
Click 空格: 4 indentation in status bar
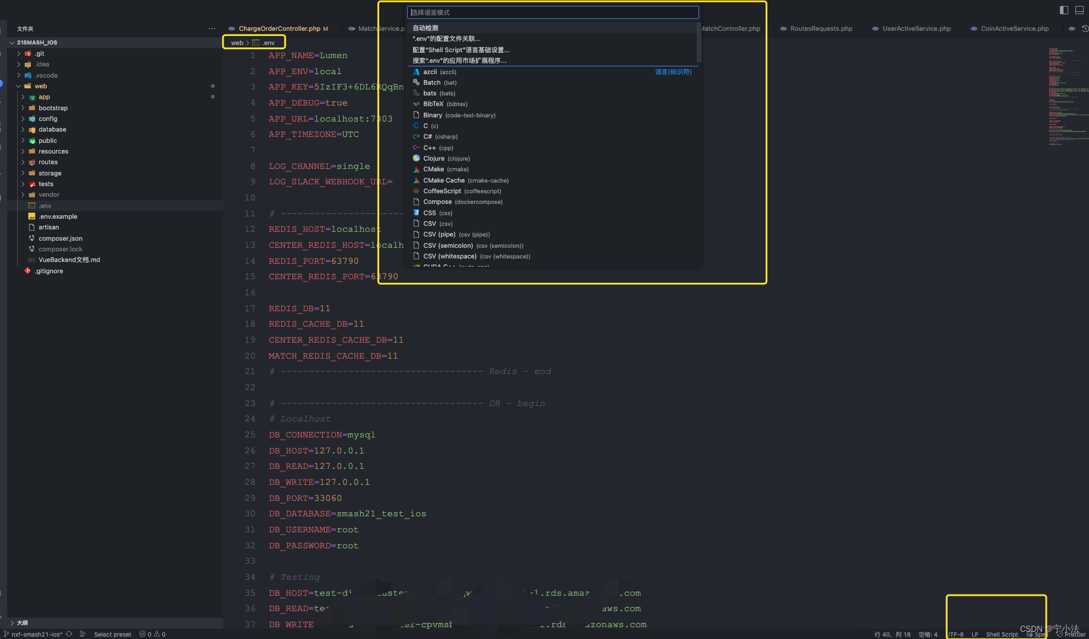coord(928,634)
